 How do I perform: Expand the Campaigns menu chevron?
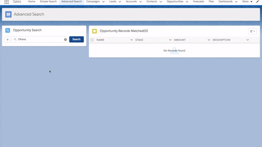click(x=103, y=2)
